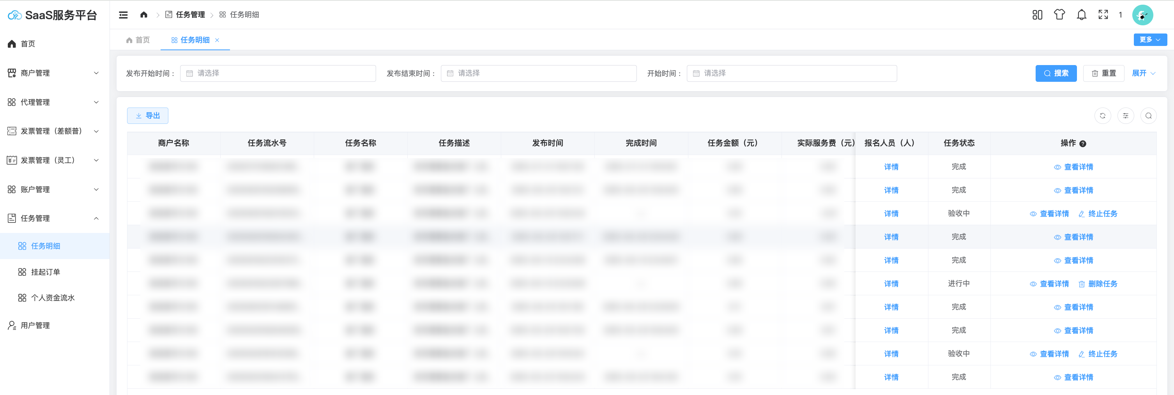Viewport: 1174px width, 395px height.
Task: Click the blue 搜索 button
Action: (x=1056, y=73)
